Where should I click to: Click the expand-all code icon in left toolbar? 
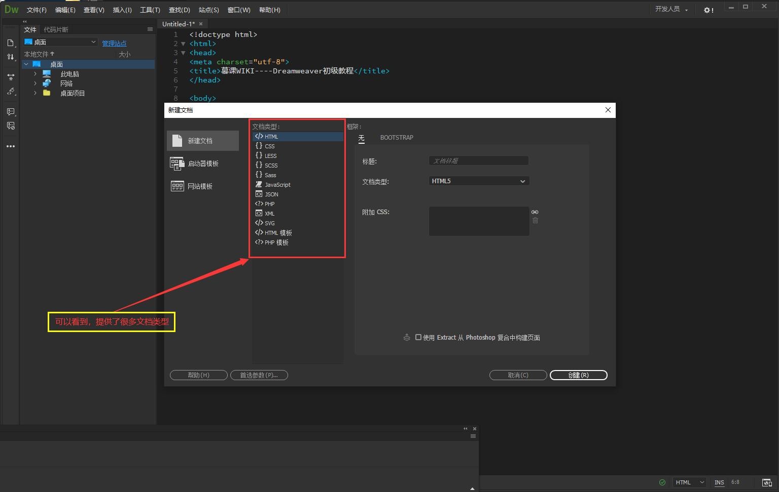[x=11, y=77]
